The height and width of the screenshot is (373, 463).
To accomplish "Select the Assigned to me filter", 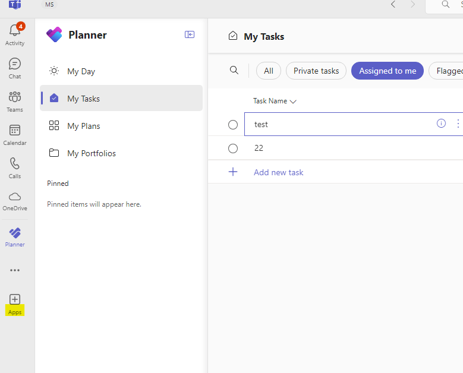I will click(x=388, y=71).
